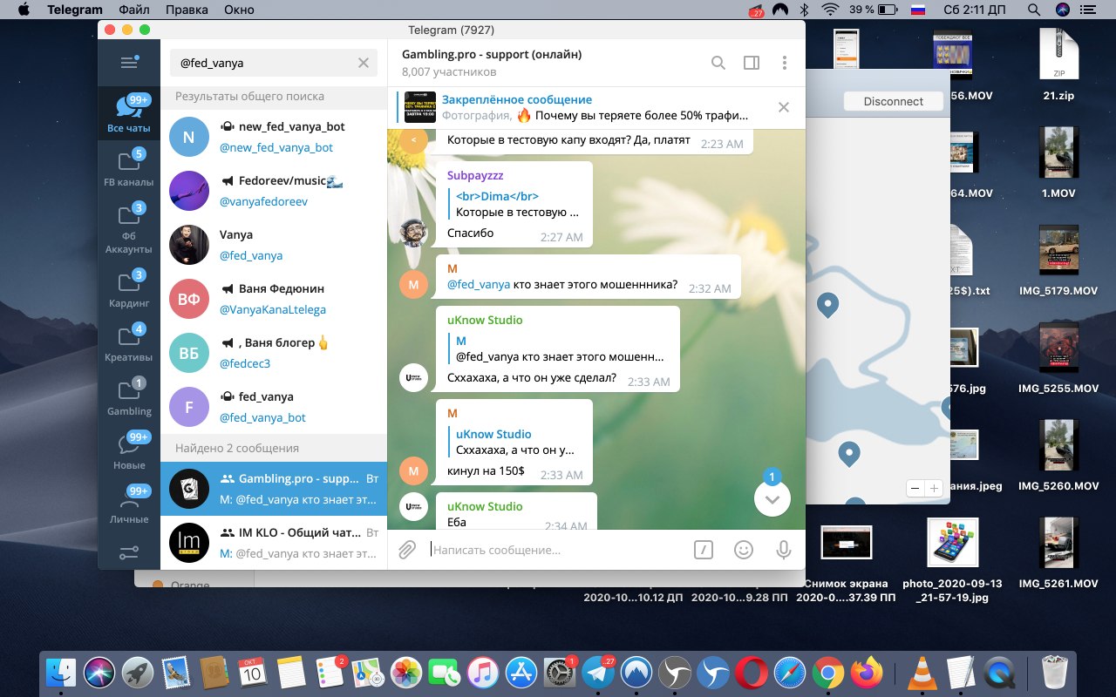
Task: Open the Личные chats folder
Action: 128,504
